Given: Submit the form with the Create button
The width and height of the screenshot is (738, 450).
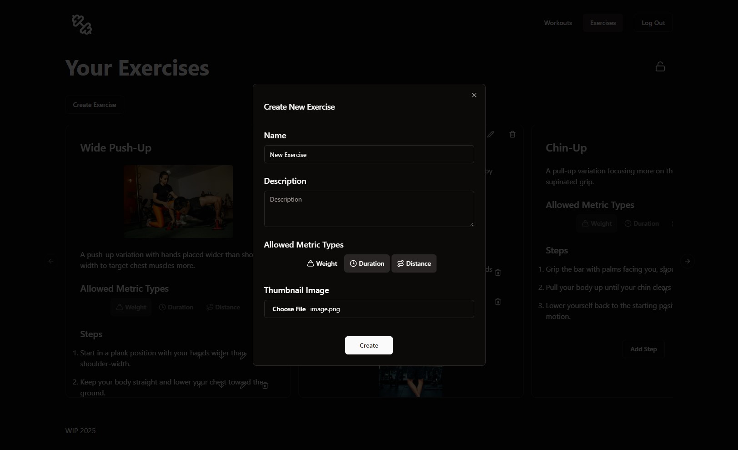Looking at the screenshot, I should pos(369,345).
